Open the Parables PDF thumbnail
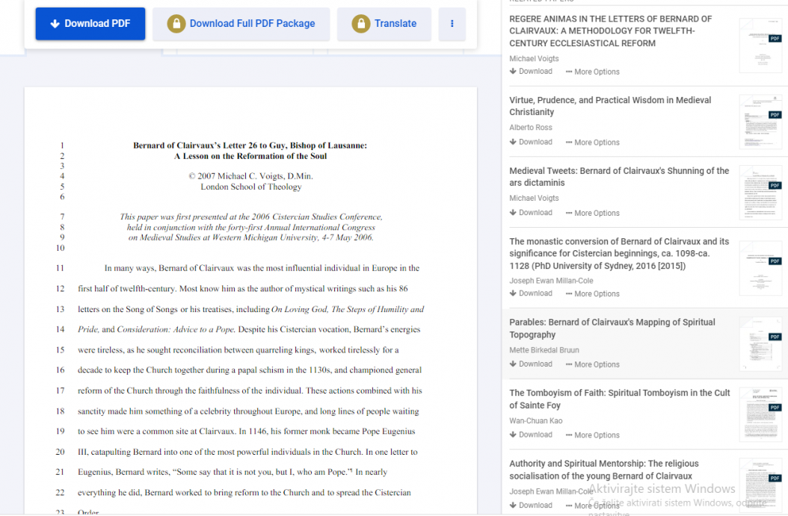Viewport: 788px width, 516px height. point(760,344)
